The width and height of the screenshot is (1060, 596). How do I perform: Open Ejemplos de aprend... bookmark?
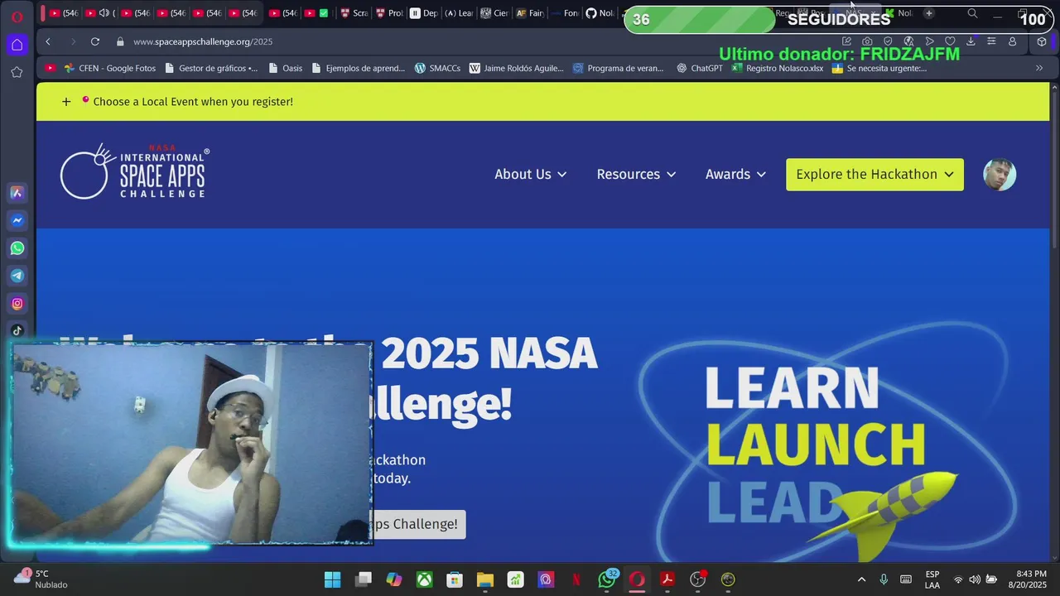click(x=359, y=68)
